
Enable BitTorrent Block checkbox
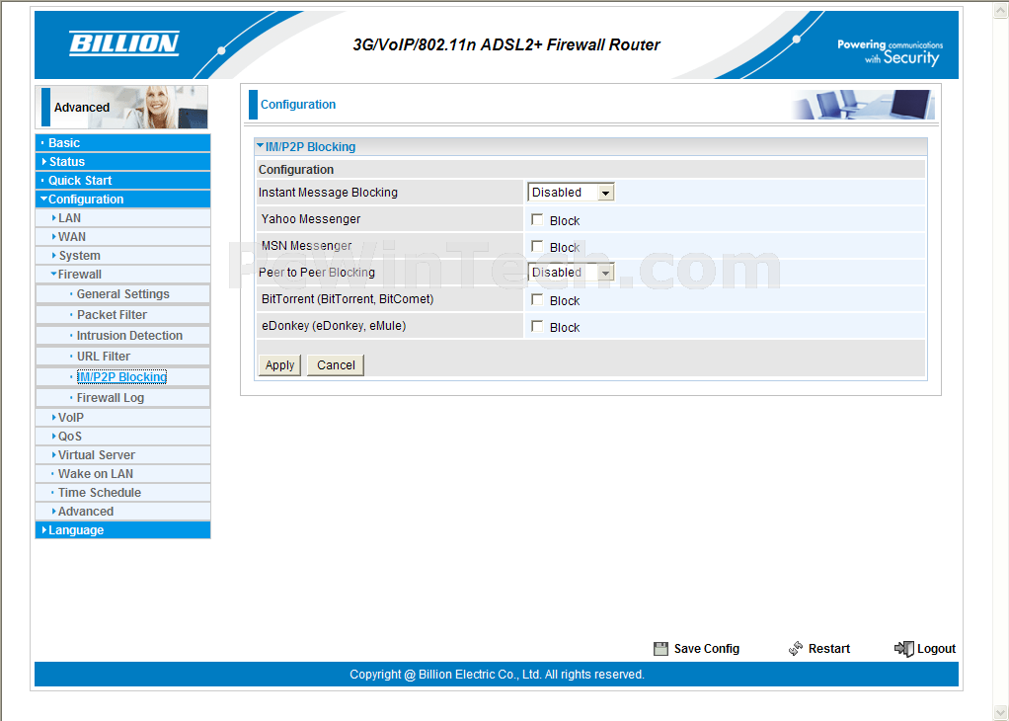coord(537,300)
